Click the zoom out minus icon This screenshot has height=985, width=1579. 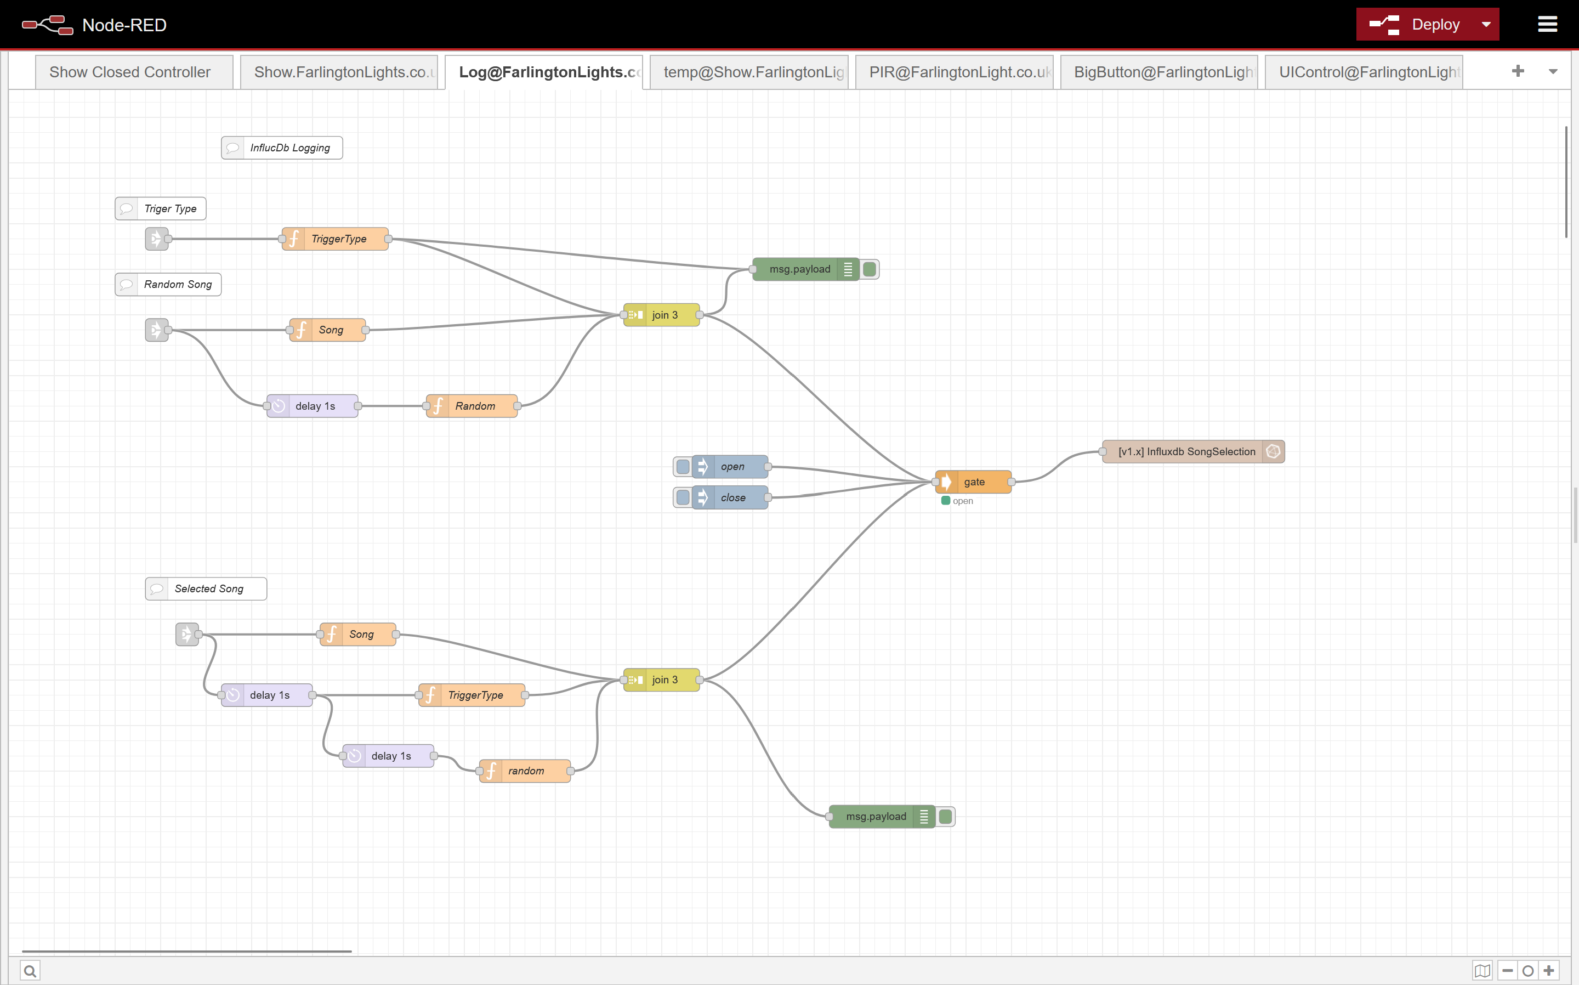click(x=1507, y=971)
